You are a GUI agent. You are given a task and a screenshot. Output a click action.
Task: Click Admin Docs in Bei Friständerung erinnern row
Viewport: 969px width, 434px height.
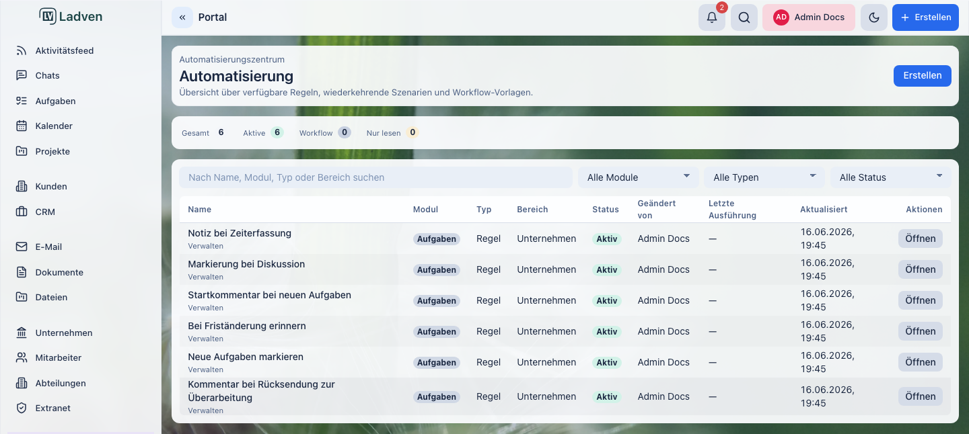(663, 331)
